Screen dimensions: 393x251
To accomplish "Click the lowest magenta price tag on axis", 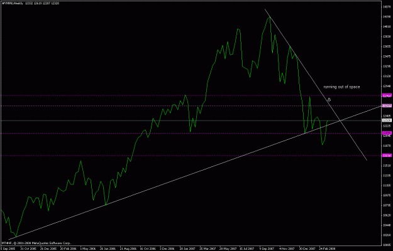I will 386,156.
